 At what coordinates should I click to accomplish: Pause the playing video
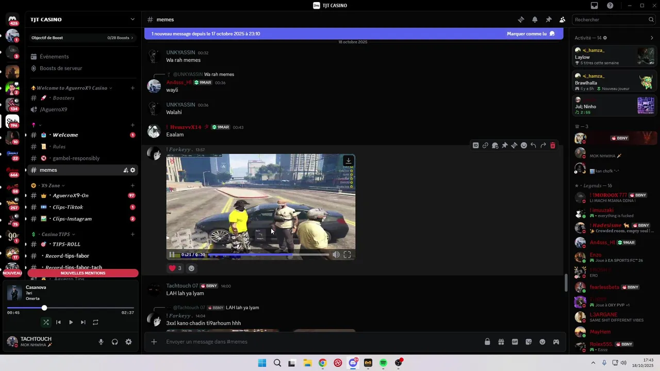pyautogui.click(x=172, y=255)
